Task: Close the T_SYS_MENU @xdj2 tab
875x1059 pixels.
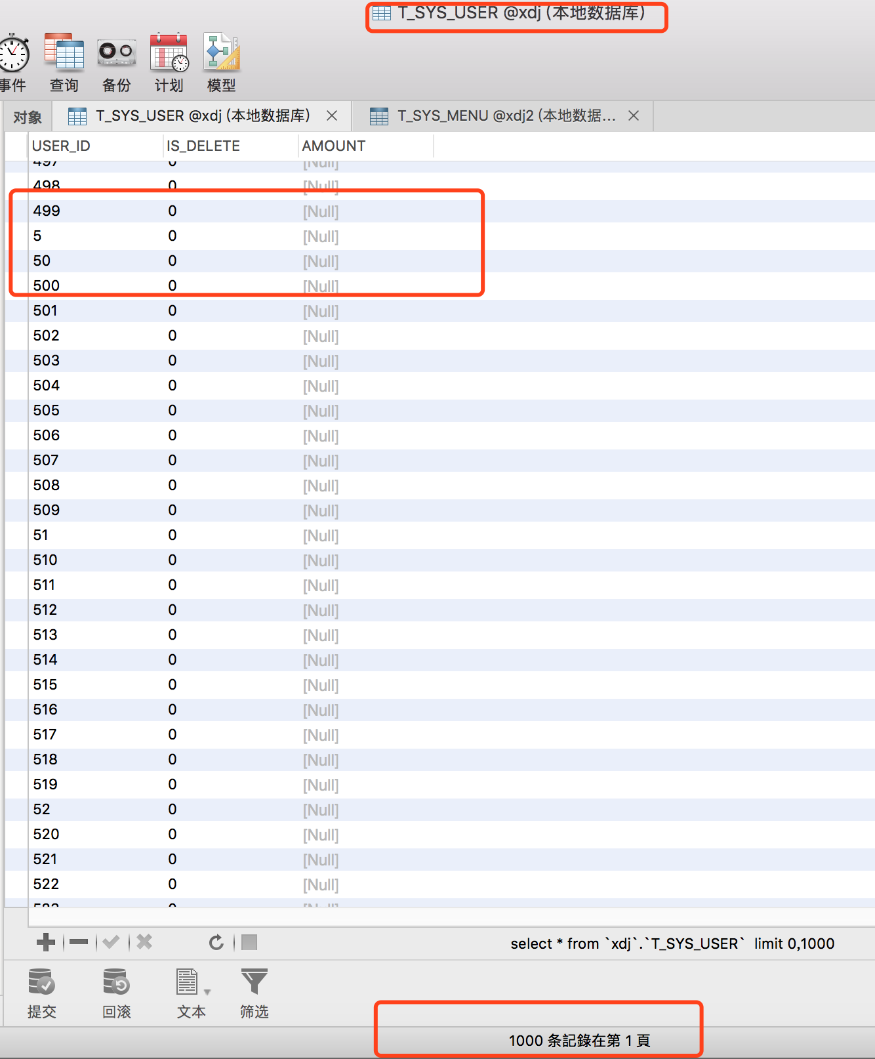Action: coord(634,115)
